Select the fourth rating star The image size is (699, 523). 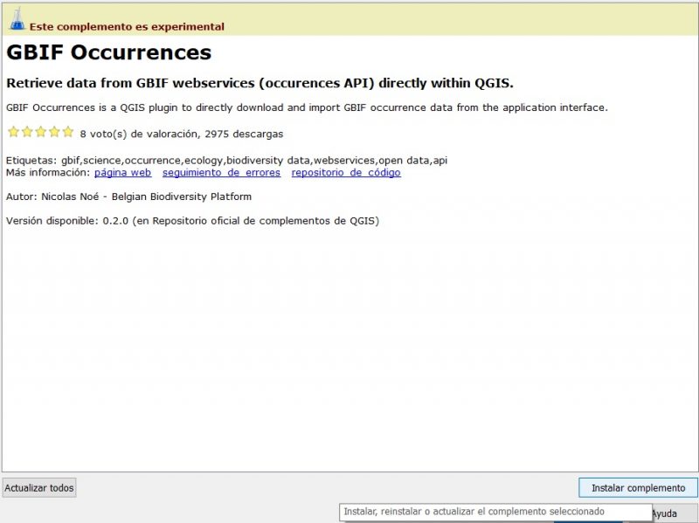54,132
